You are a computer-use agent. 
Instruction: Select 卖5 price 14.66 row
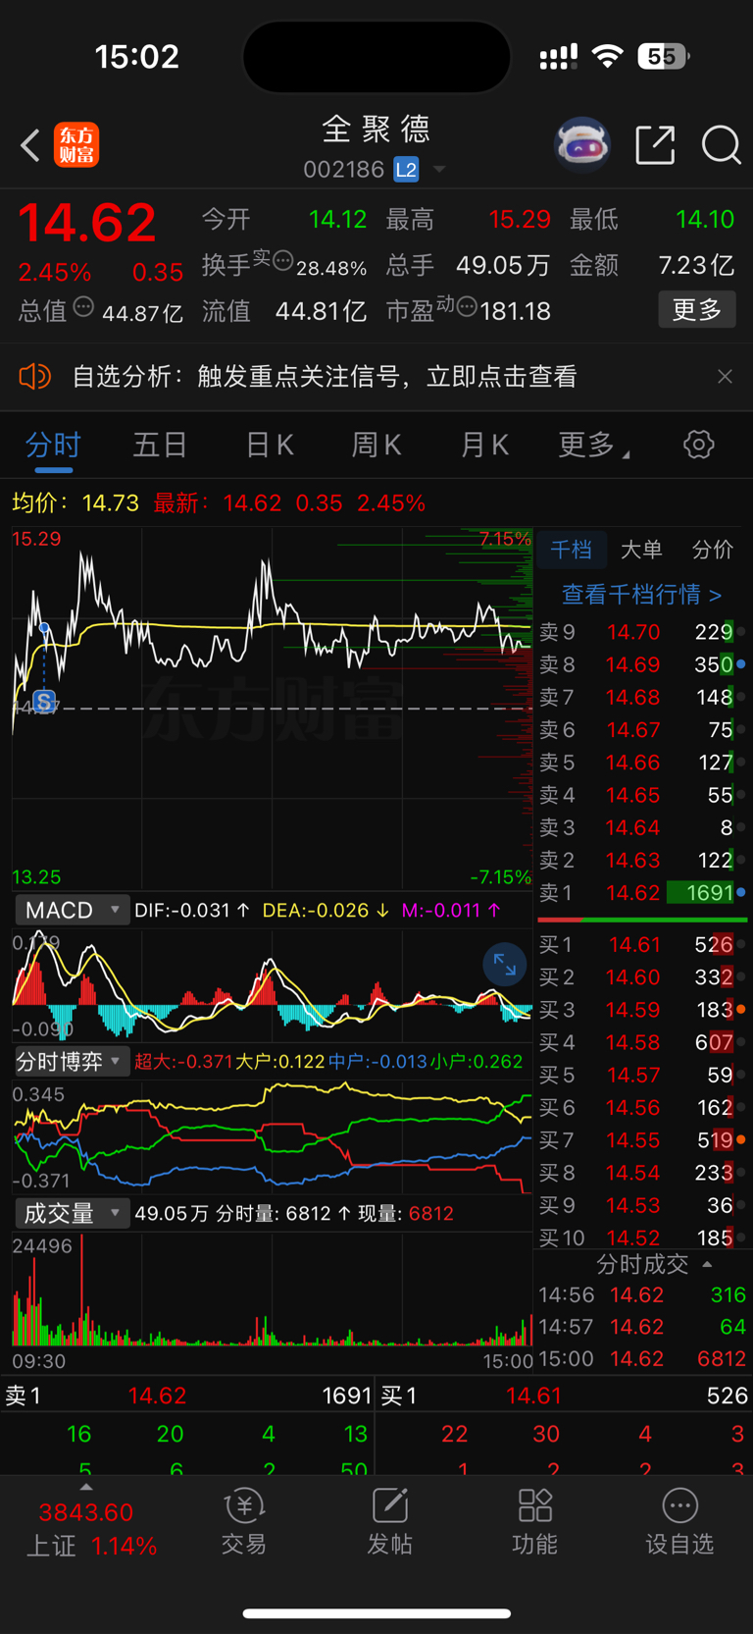[641, 763]
